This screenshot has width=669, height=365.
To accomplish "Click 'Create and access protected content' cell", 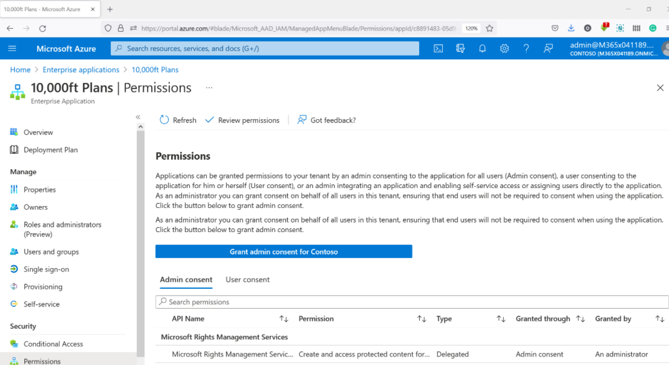I will [x=364, y=354].
